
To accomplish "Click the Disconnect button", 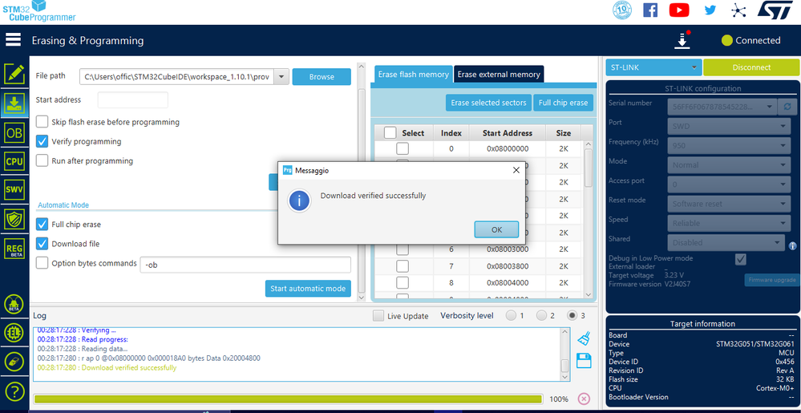I will [x=751, y=67].
